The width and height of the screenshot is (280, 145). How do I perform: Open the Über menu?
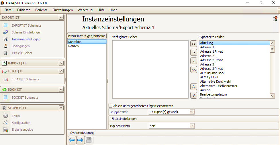(113, 10)
